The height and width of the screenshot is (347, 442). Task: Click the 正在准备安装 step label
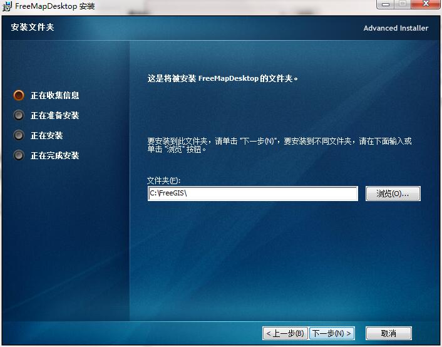pyautogui.click(x=55, y=115)
